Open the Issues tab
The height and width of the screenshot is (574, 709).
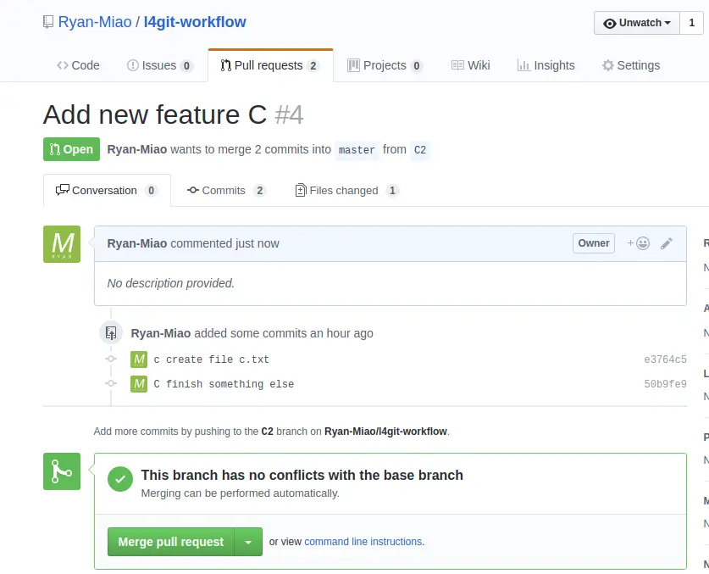click(159, 65)
